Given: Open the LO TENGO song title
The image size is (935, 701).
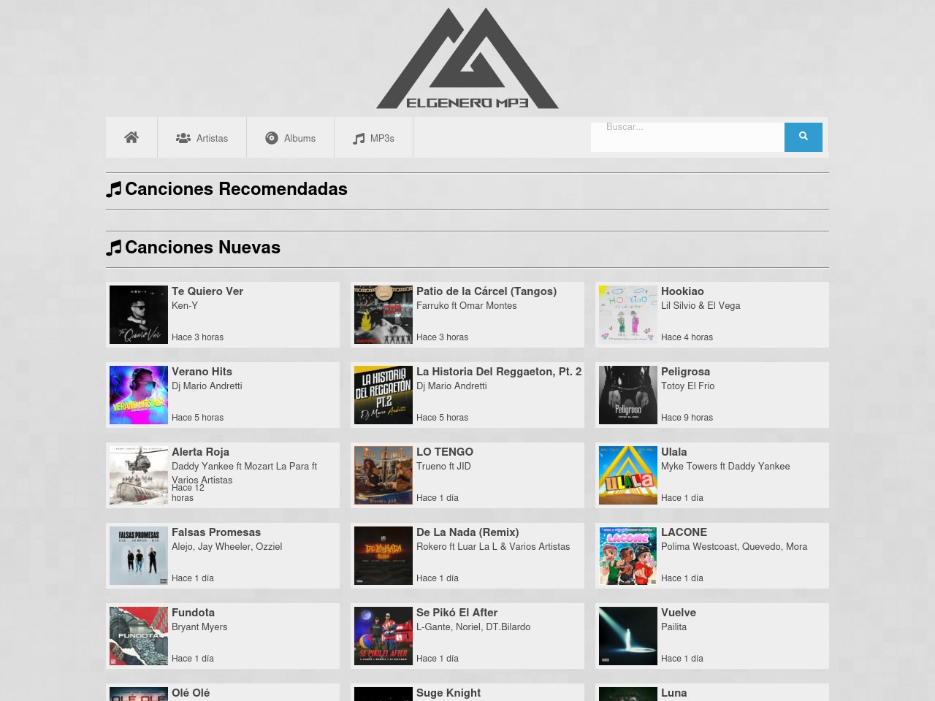Looking at the screenshot, I should click(x=445, y=452).
